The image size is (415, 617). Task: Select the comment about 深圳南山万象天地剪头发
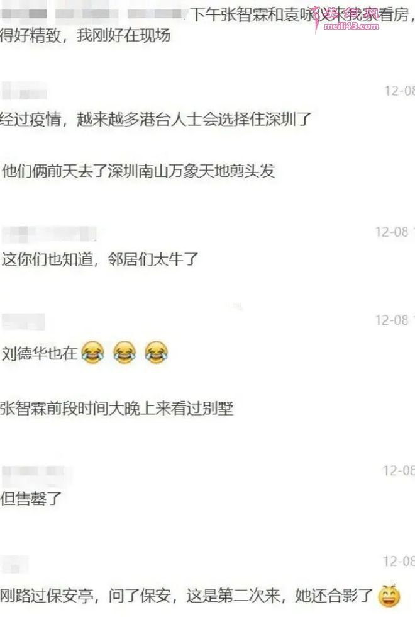(138, 171)
